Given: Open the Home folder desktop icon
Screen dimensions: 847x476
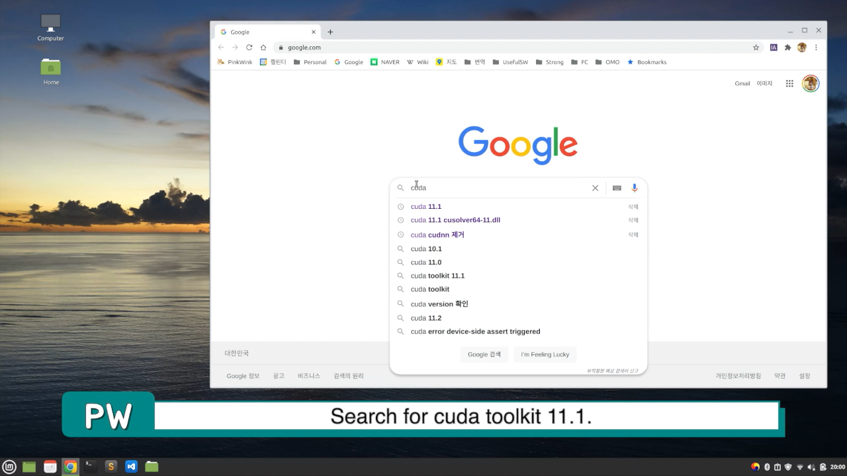Looking at the screenshot, I should tap(51, 71).
